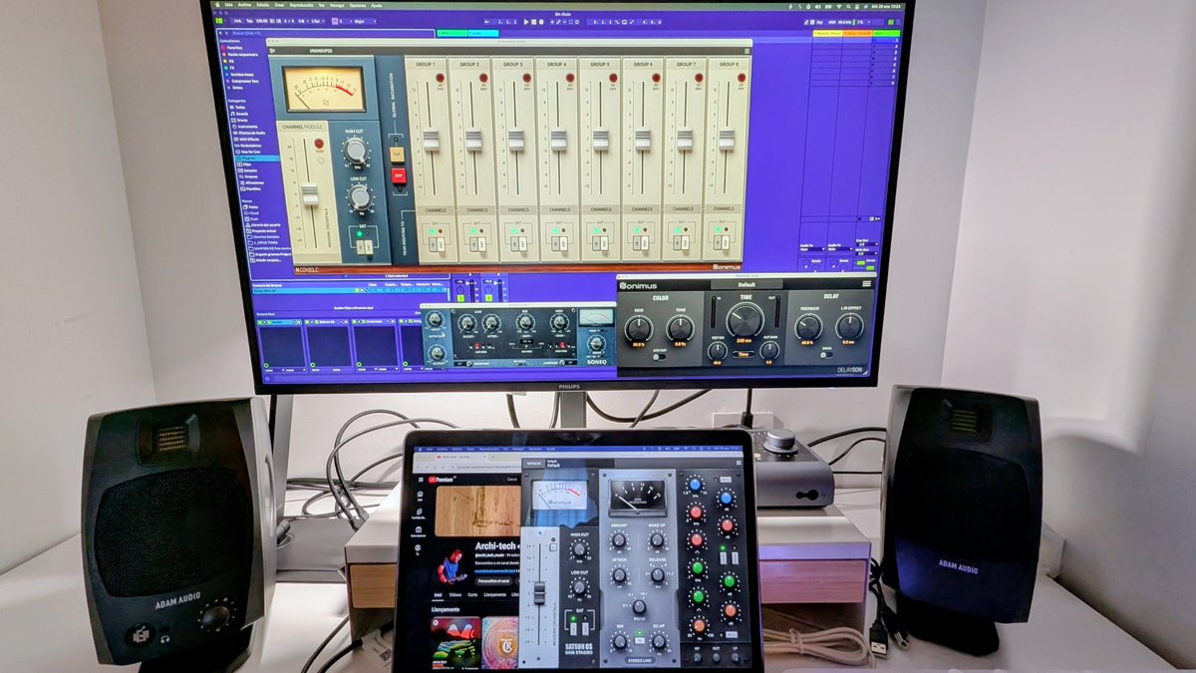
Task: Open the Default preset selector in DelaySon
Action: pos(747,284)
